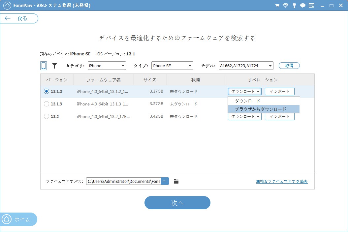This screenshot has height=232, width=348.
Task: Click the バージョン column header
Action: 57,80
